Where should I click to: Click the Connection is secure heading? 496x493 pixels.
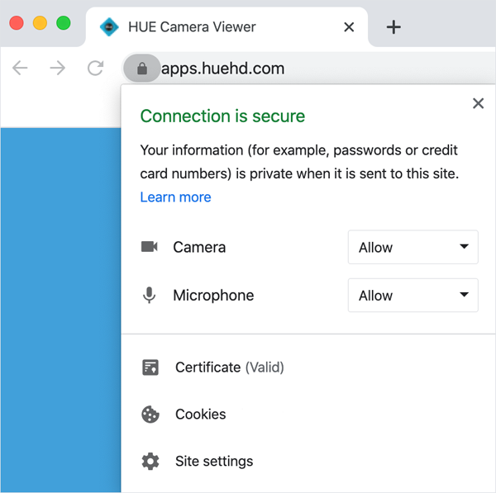click(x=222, y=116)
